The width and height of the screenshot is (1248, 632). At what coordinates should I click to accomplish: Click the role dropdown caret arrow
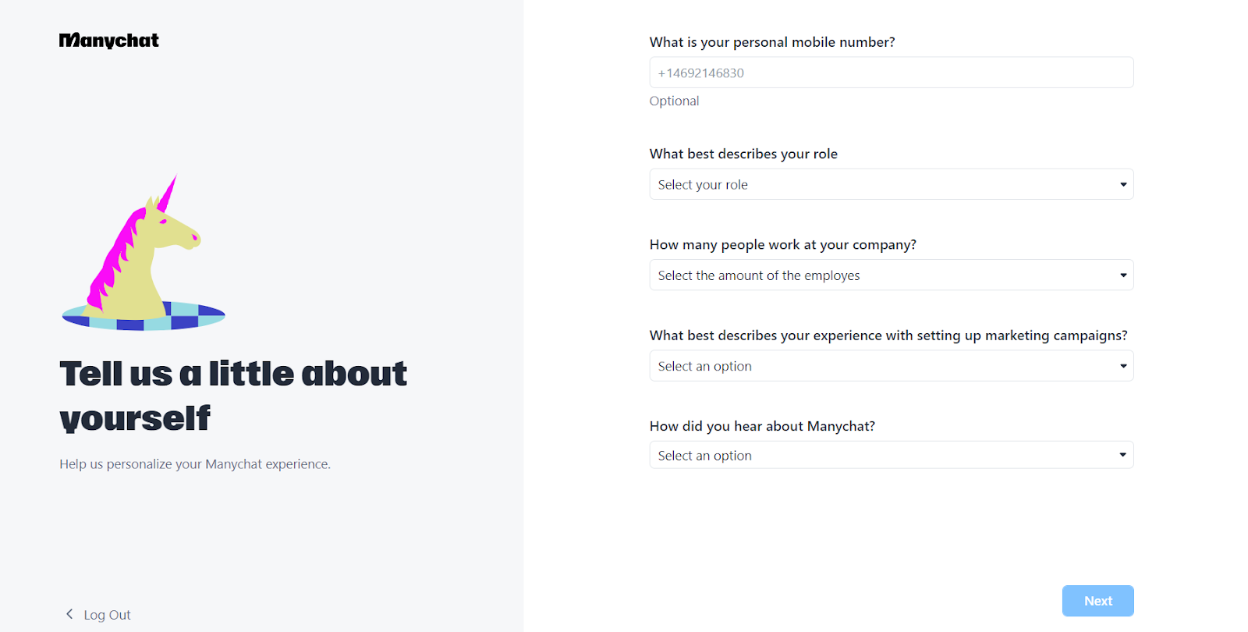[1123, 185]
